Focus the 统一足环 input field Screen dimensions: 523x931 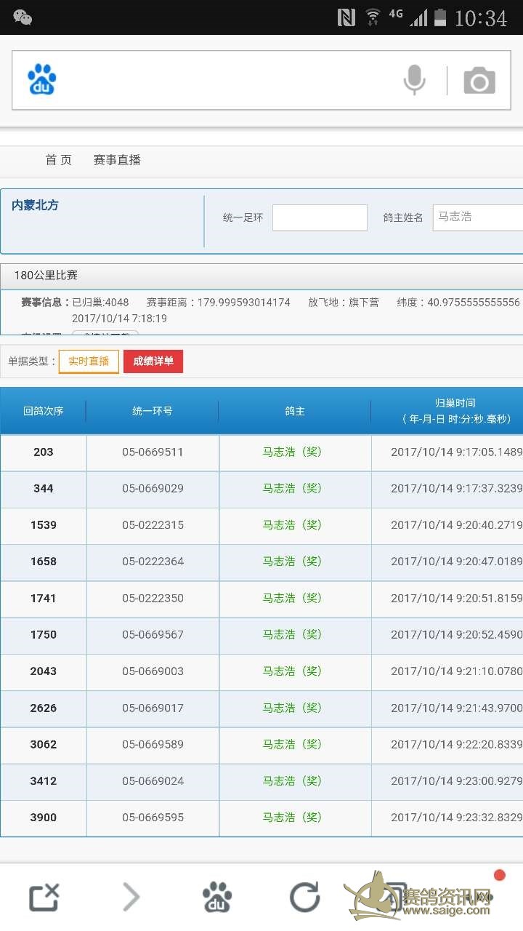point(320,217)
